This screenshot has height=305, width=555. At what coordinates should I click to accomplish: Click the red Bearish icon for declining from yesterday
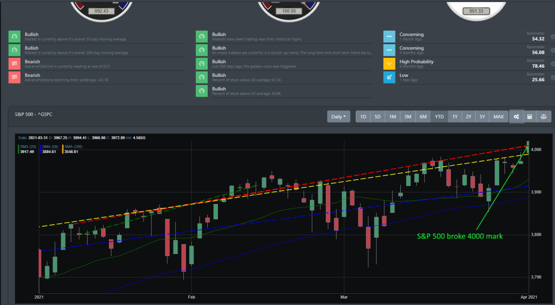tap(15, 77)
